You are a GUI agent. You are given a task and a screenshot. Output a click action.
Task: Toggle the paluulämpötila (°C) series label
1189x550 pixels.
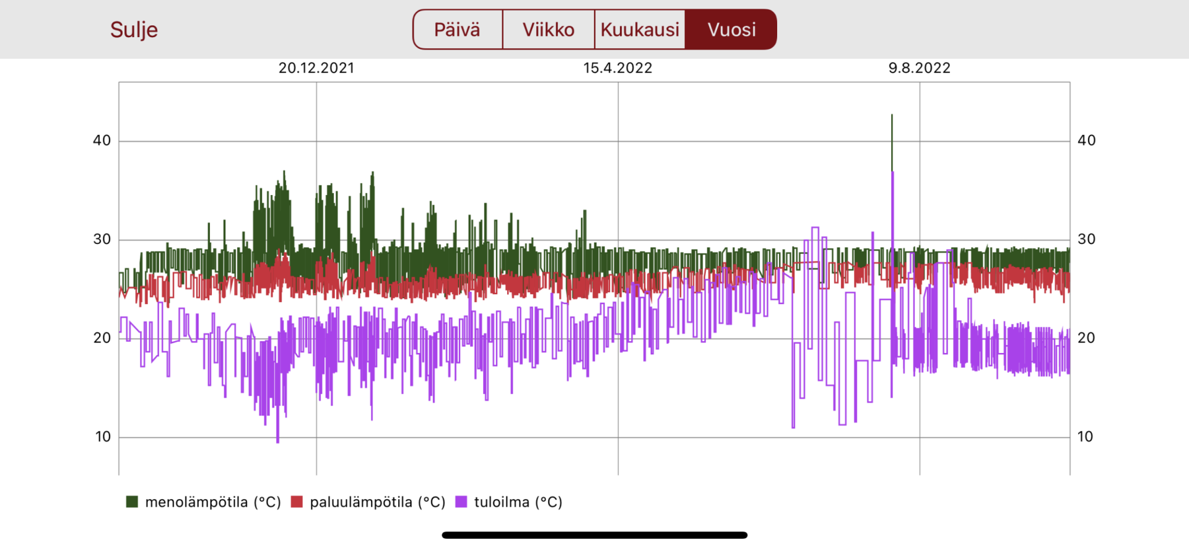378,502
